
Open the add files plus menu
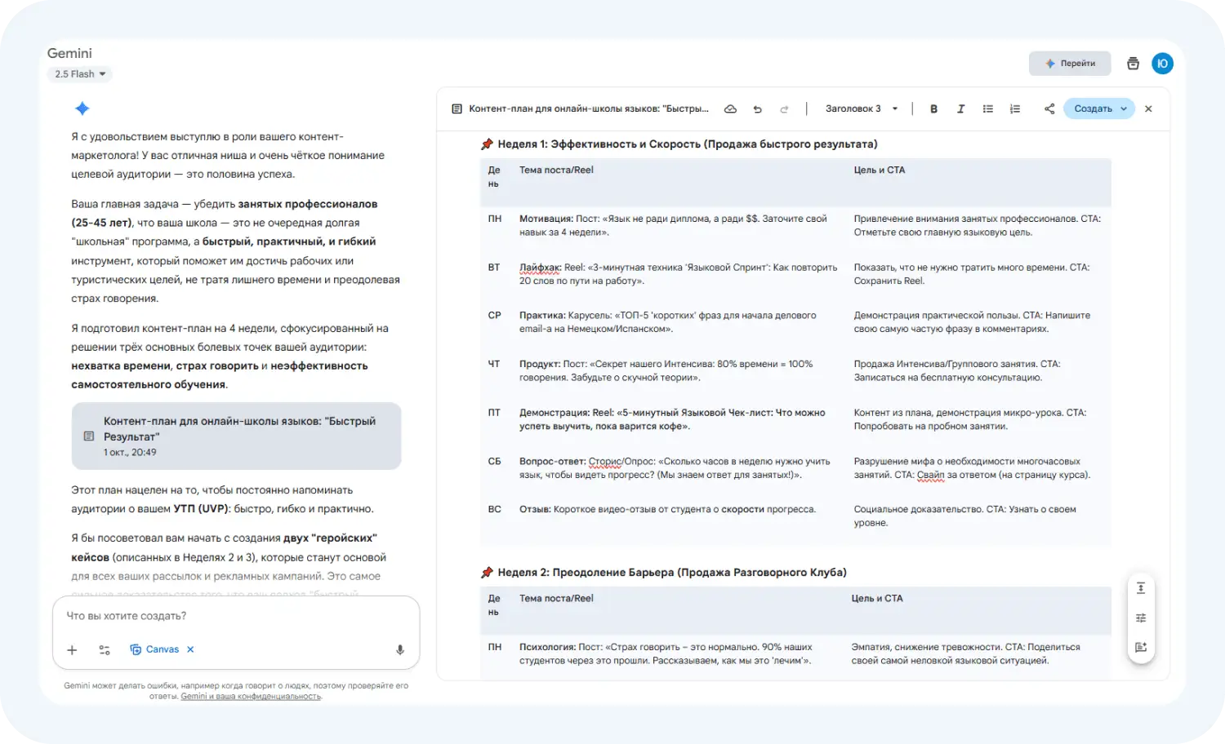tap(72, 649)
